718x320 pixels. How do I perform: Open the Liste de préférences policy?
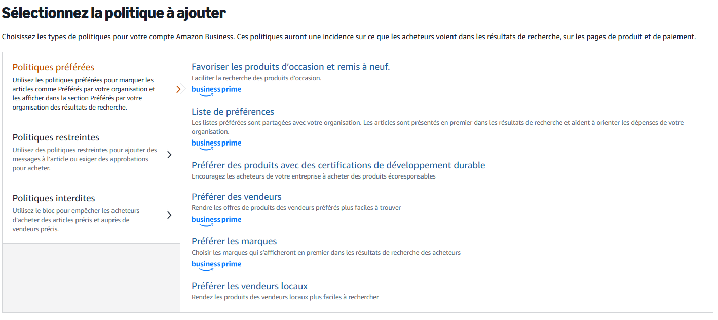click(233, 111)
